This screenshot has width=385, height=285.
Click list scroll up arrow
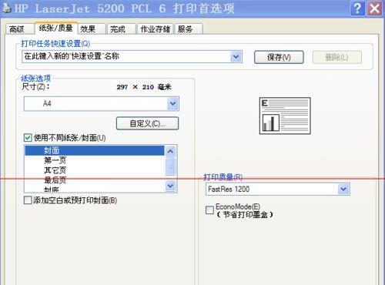click(x=171, y=151)
